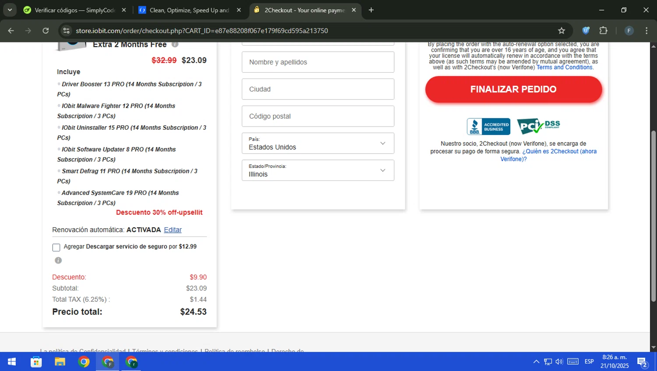Click scrollbar down arrow
The height and width of the screenshot is (371, 657).
(653, 347)
